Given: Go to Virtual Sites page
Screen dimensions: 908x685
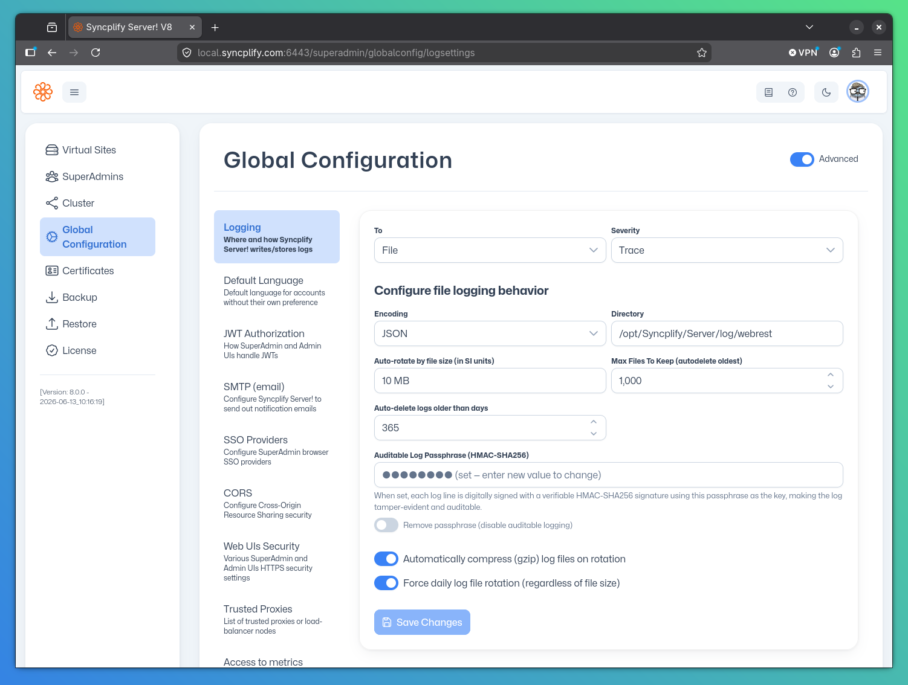Looking at the screenshot, I should coord(97,150).
